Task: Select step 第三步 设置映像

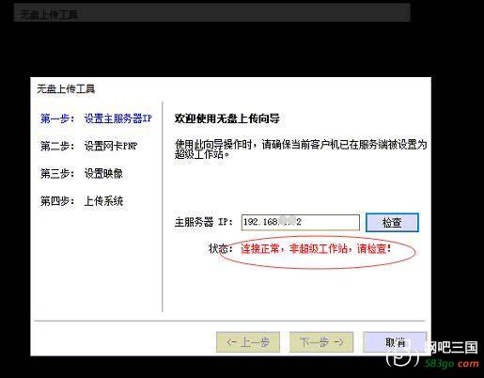Action: click(x=82, y=173)
